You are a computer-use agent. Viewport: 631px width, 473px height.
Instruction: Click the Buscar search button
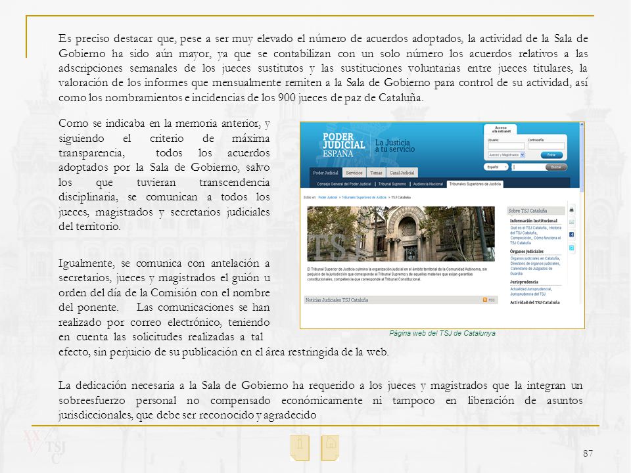(x=556, y=167)
